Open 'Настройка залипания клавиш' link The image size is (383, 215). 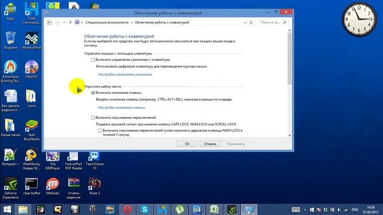(x=121, y=107)
